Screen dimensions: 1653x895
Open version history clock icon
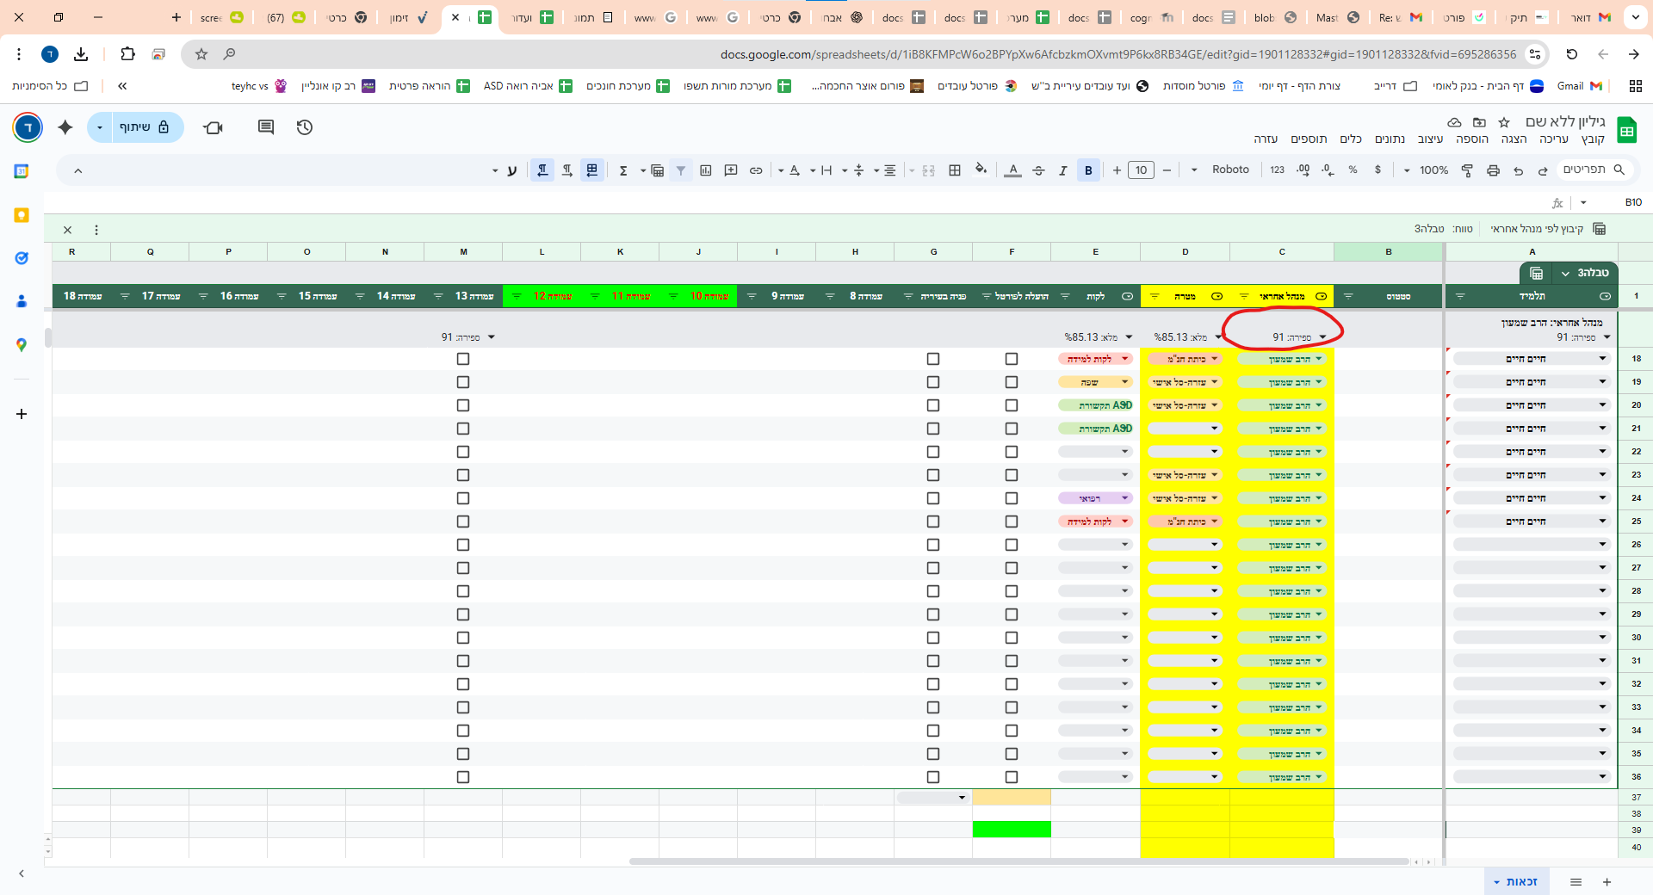pos(305,127)
